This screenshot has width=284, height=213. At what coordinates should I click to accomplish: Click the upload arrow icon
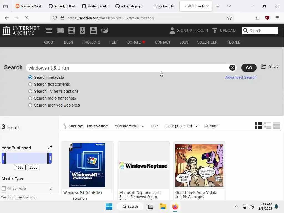215,31
